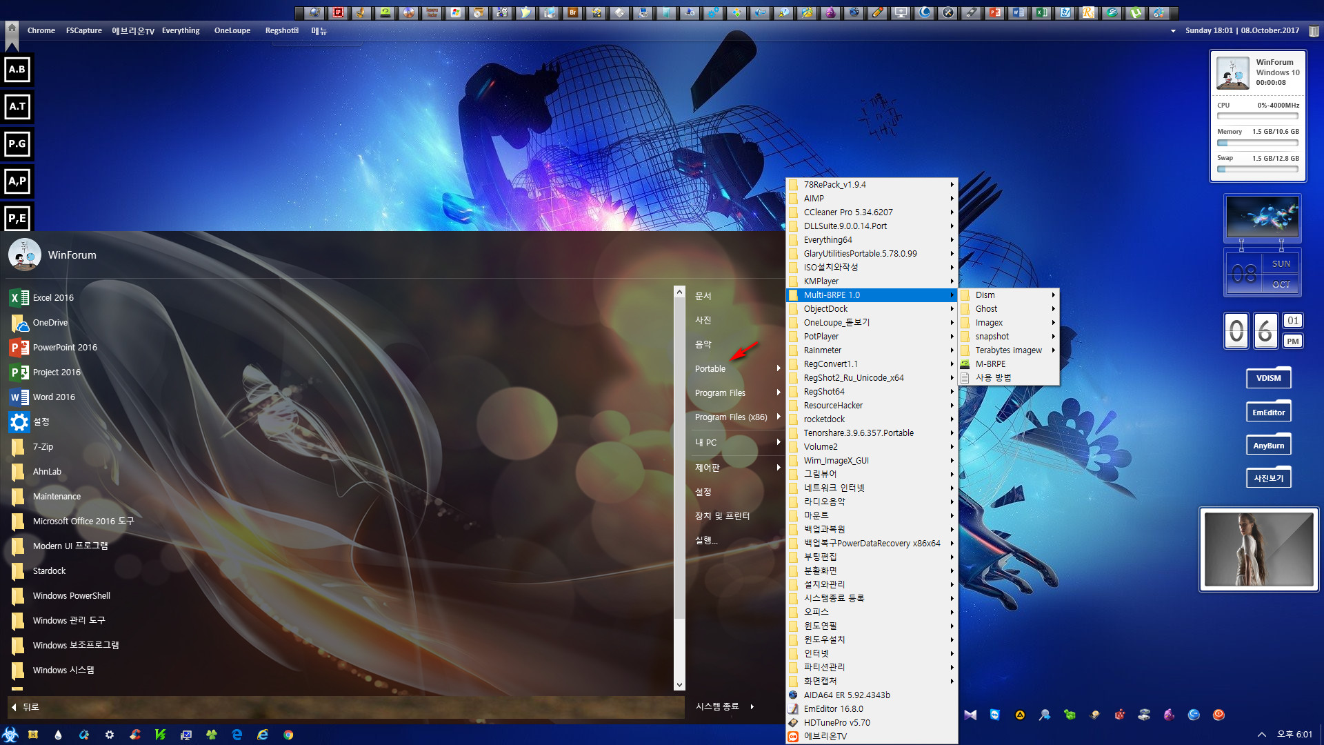Screen dimensions: 1324x745
Task: Open uTorrent icon in the top dock
Action: (1135, 12)
